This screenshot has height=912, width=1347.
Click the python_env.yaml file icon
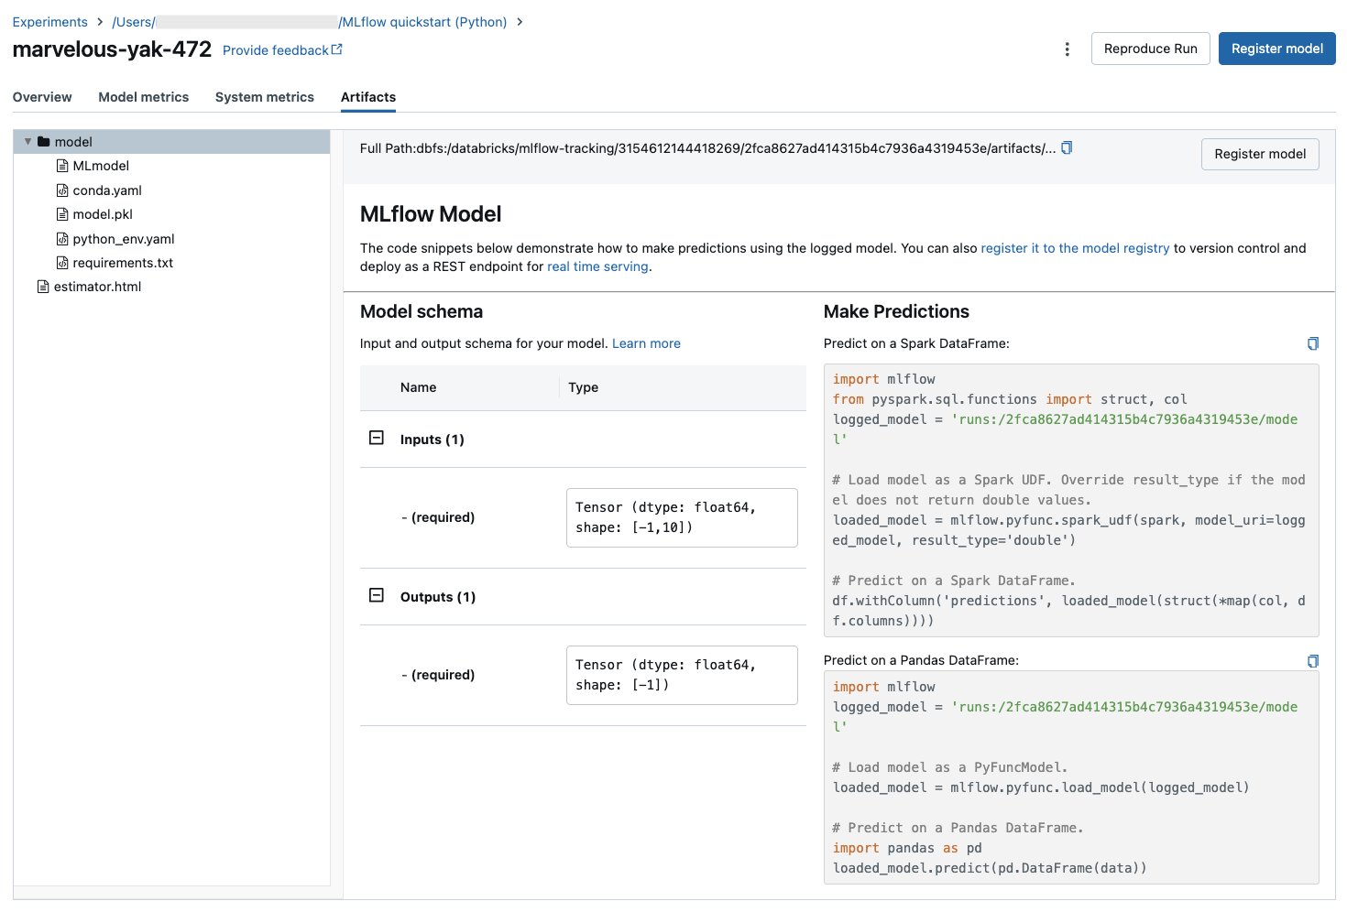pos(62,239)
